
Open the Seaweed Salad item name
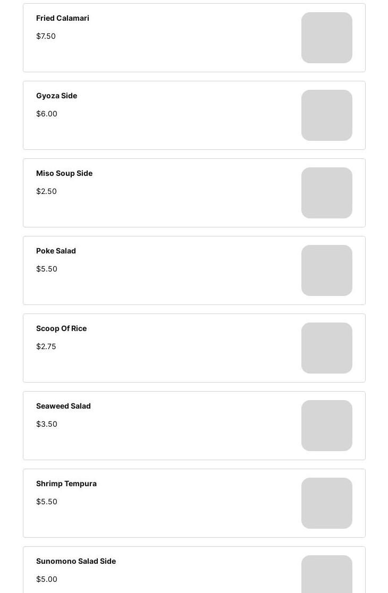(63, 406)
